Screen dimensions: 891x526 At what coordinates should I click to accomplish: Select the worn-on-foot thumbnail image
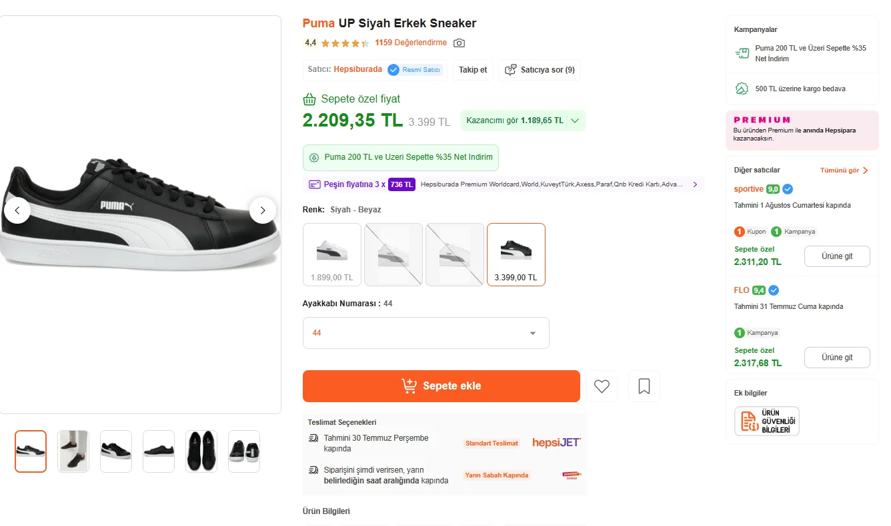73,451
